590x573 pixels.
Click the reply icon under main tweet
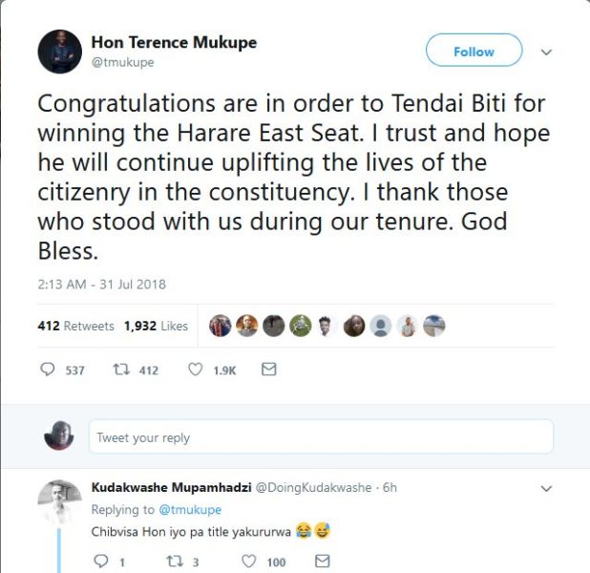pos(48,370)
